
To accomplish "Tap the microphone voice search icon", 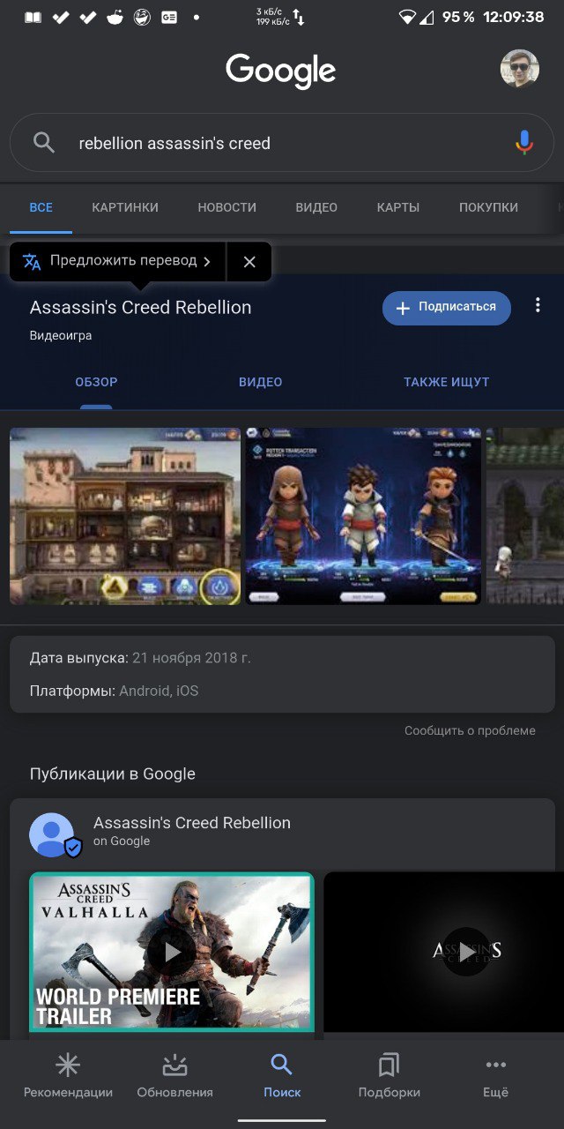I will click(x=524, y=142).
